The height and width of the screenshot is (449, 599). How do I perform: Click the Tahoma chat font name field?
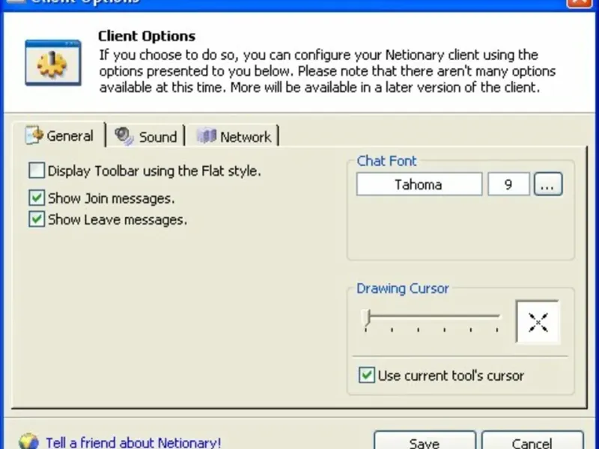[x=419, y=184]
